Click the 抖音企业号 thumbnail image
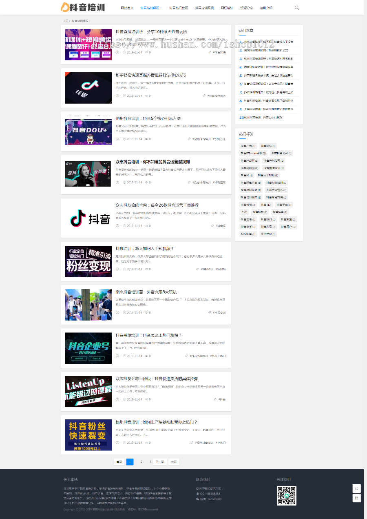367x519 pixels. point(88,348)
